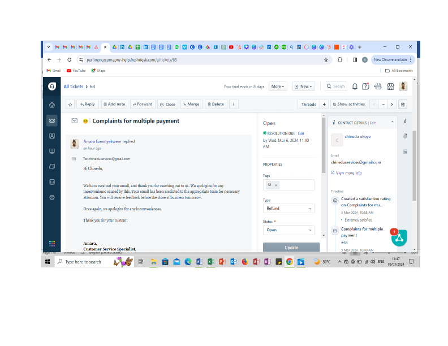Merge this ticket
448x346 pixels.
(191, 105)
